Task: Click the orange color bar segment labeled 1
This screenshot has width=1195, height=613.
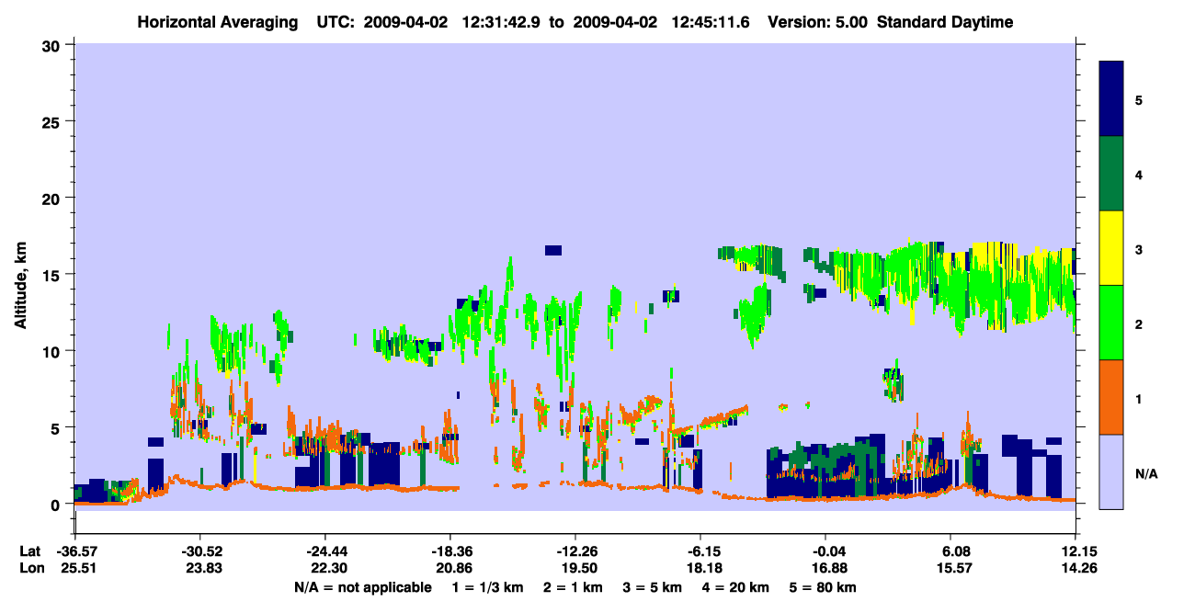Action: coord(1111,397)
